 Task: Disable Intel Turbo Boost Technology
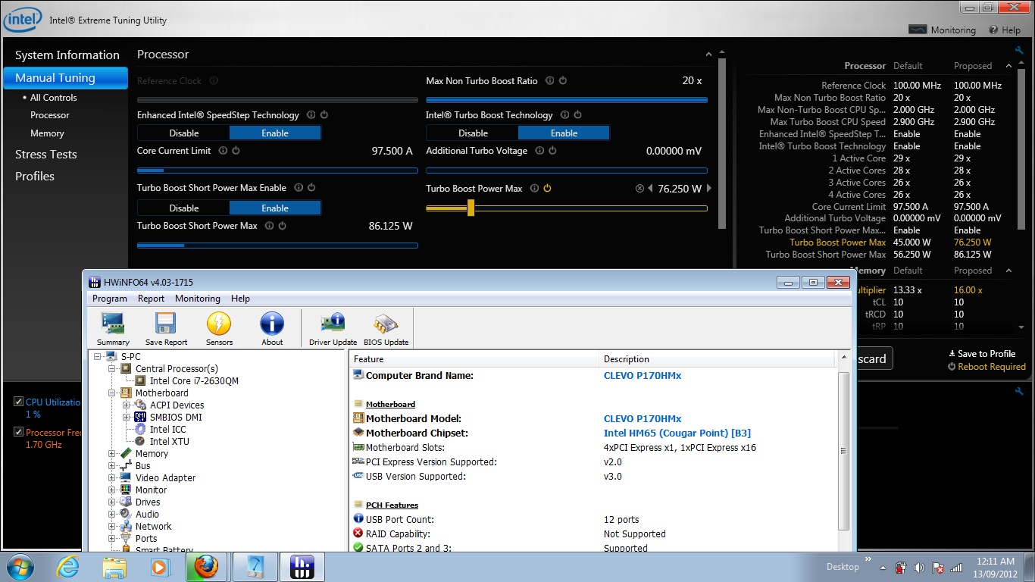pyautogui.click(x=473, y=133)
